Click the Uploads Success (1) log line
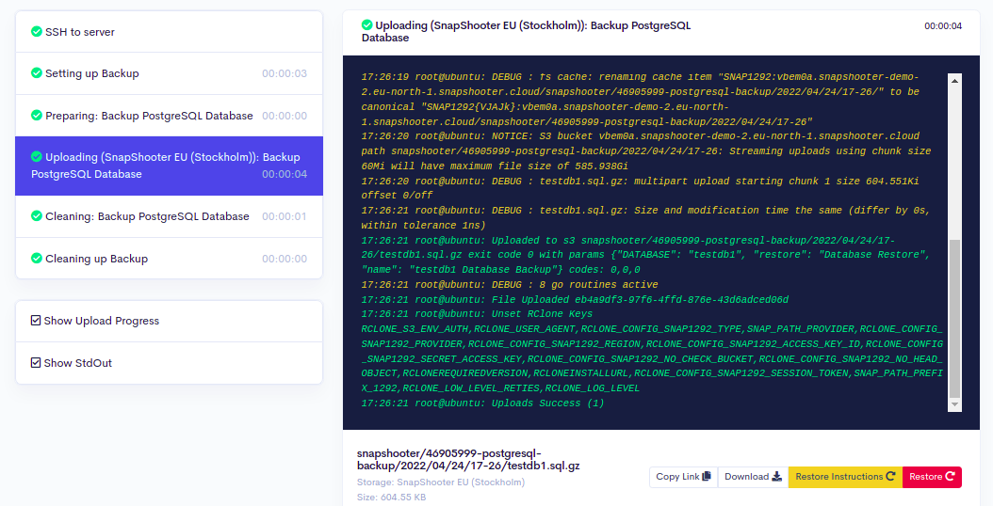The height and width of the screenshot is (506, 993). (x=482, y=403)
